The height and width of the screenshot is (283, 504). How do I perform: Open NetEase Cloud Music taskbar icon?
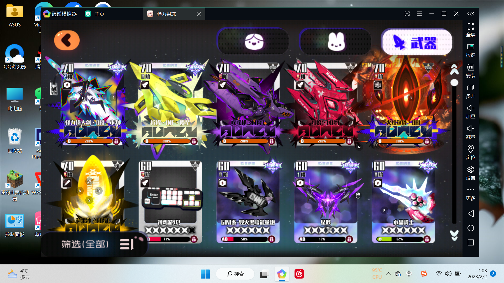click(299, 274)
